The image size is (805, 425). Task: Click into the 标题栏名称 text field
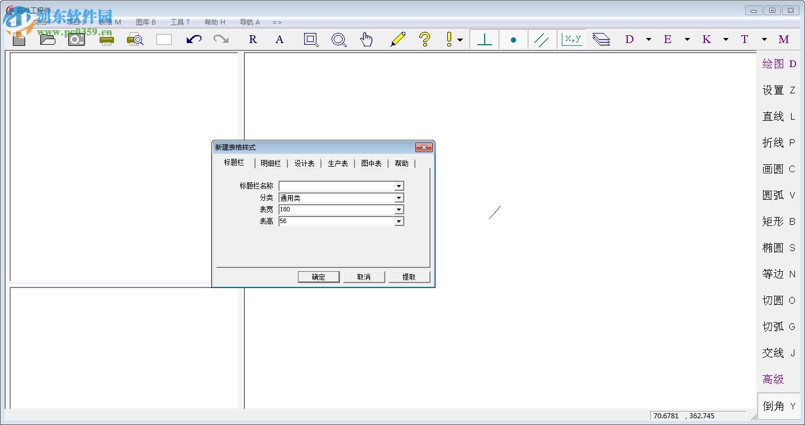click(337, 186)
